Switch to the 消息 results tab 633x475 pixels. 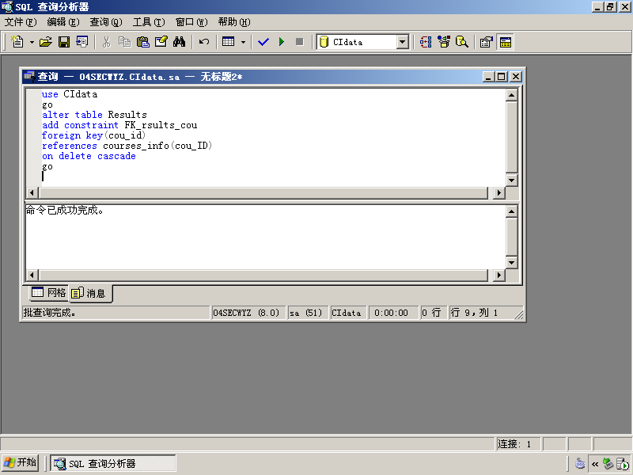pyautogui.click(x=90, y=293)
